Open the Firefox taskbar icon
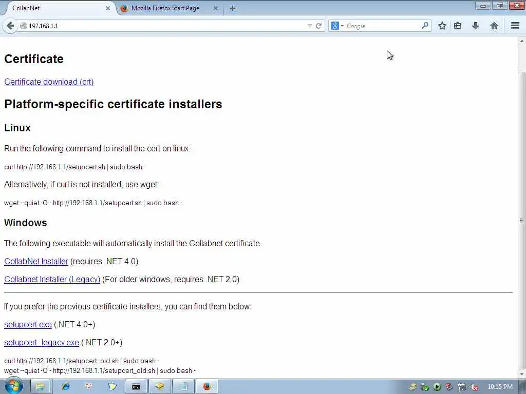Image resolution: width=526 pixels, height=394 pixels. pos(207,387)
